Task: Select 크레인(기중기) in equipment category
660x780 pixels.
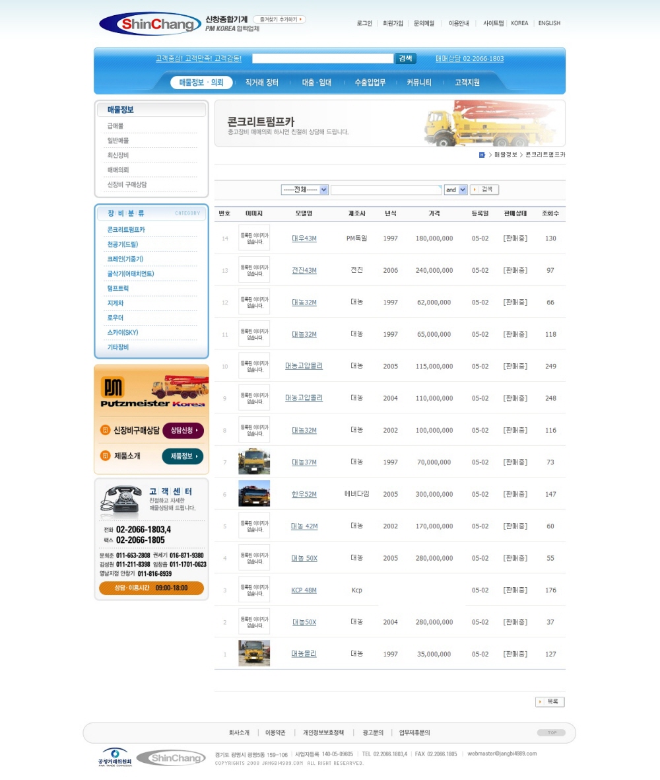Action: 125,259
